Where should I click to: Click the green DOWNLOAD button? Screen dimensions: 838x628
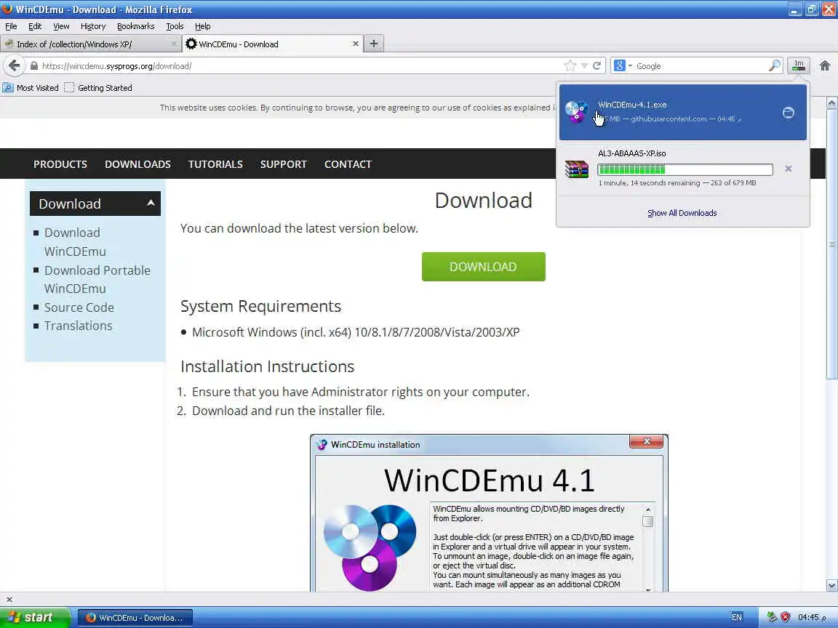pyautogui.click(x=483, y=267)
